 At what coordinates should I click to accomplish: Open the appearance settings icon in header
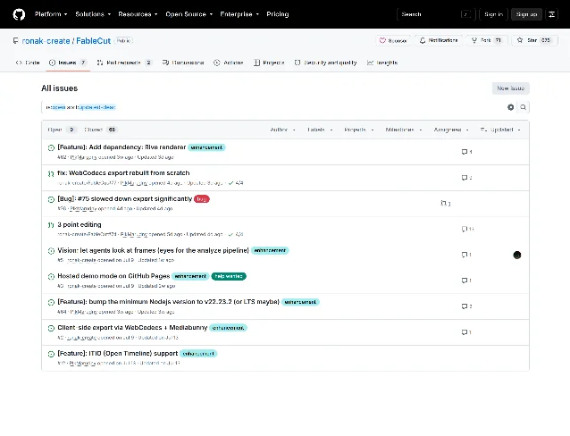tap(551, 14)
